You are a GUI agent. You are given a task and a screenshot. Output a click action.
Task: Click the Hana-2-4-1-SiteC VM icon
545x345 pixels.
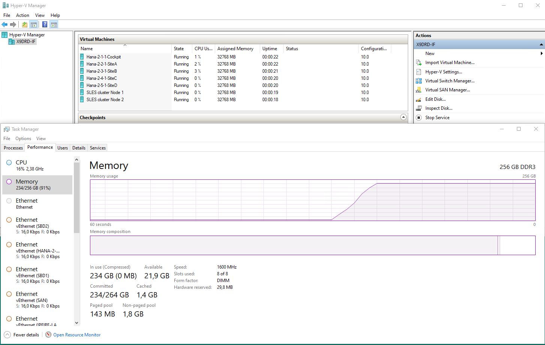coord(82,78)
